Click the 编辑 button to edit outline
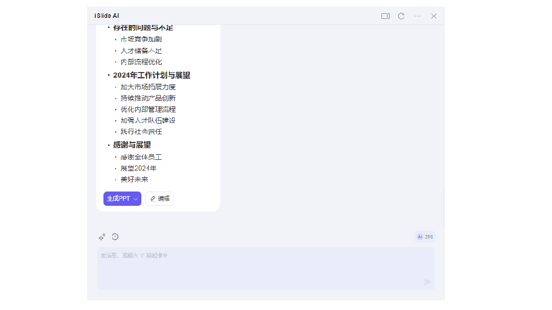The width and height of the screenshot is (552, 310). coord(159,199)
